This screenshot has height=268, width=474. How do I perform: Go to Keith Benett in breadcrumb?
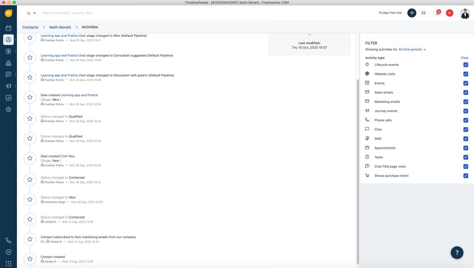60,27
